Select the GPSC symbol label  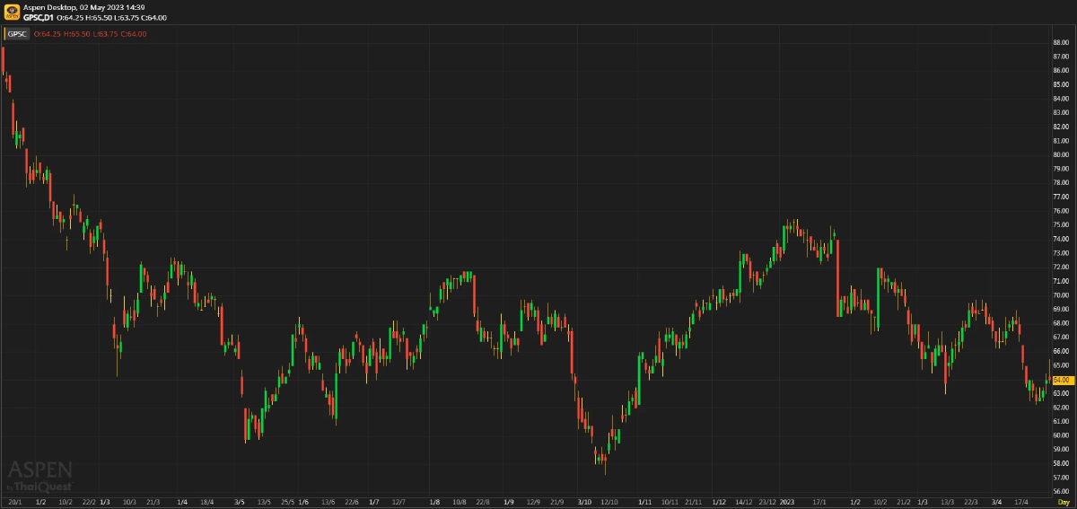point(18,33)
